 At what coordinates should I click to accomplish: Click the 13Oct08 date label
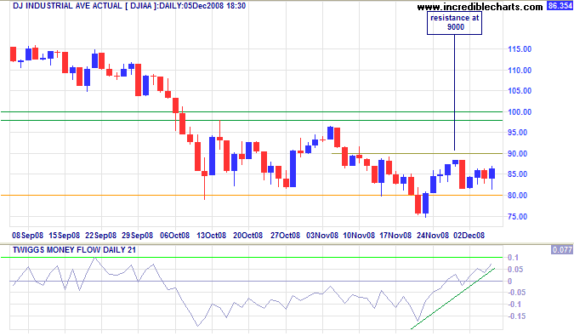point(211,236)
